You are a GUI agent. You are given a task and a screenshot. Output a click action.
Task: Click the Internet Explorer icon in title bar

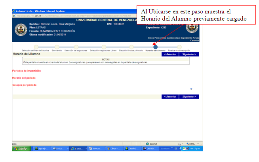click(14, 11)
